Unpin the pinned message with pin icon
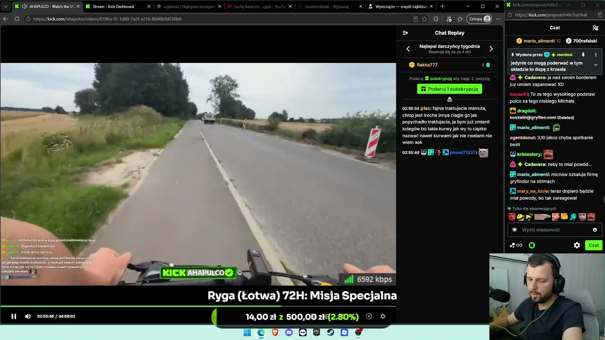Viewport: 605px width, 340px height. point(583,55)
